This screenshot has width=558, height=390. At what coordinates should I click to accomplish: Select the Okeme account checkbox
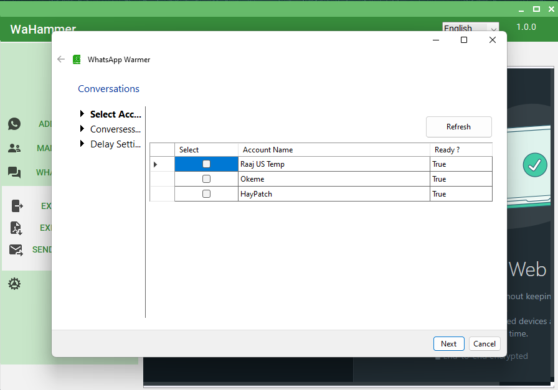click(206, 179)
